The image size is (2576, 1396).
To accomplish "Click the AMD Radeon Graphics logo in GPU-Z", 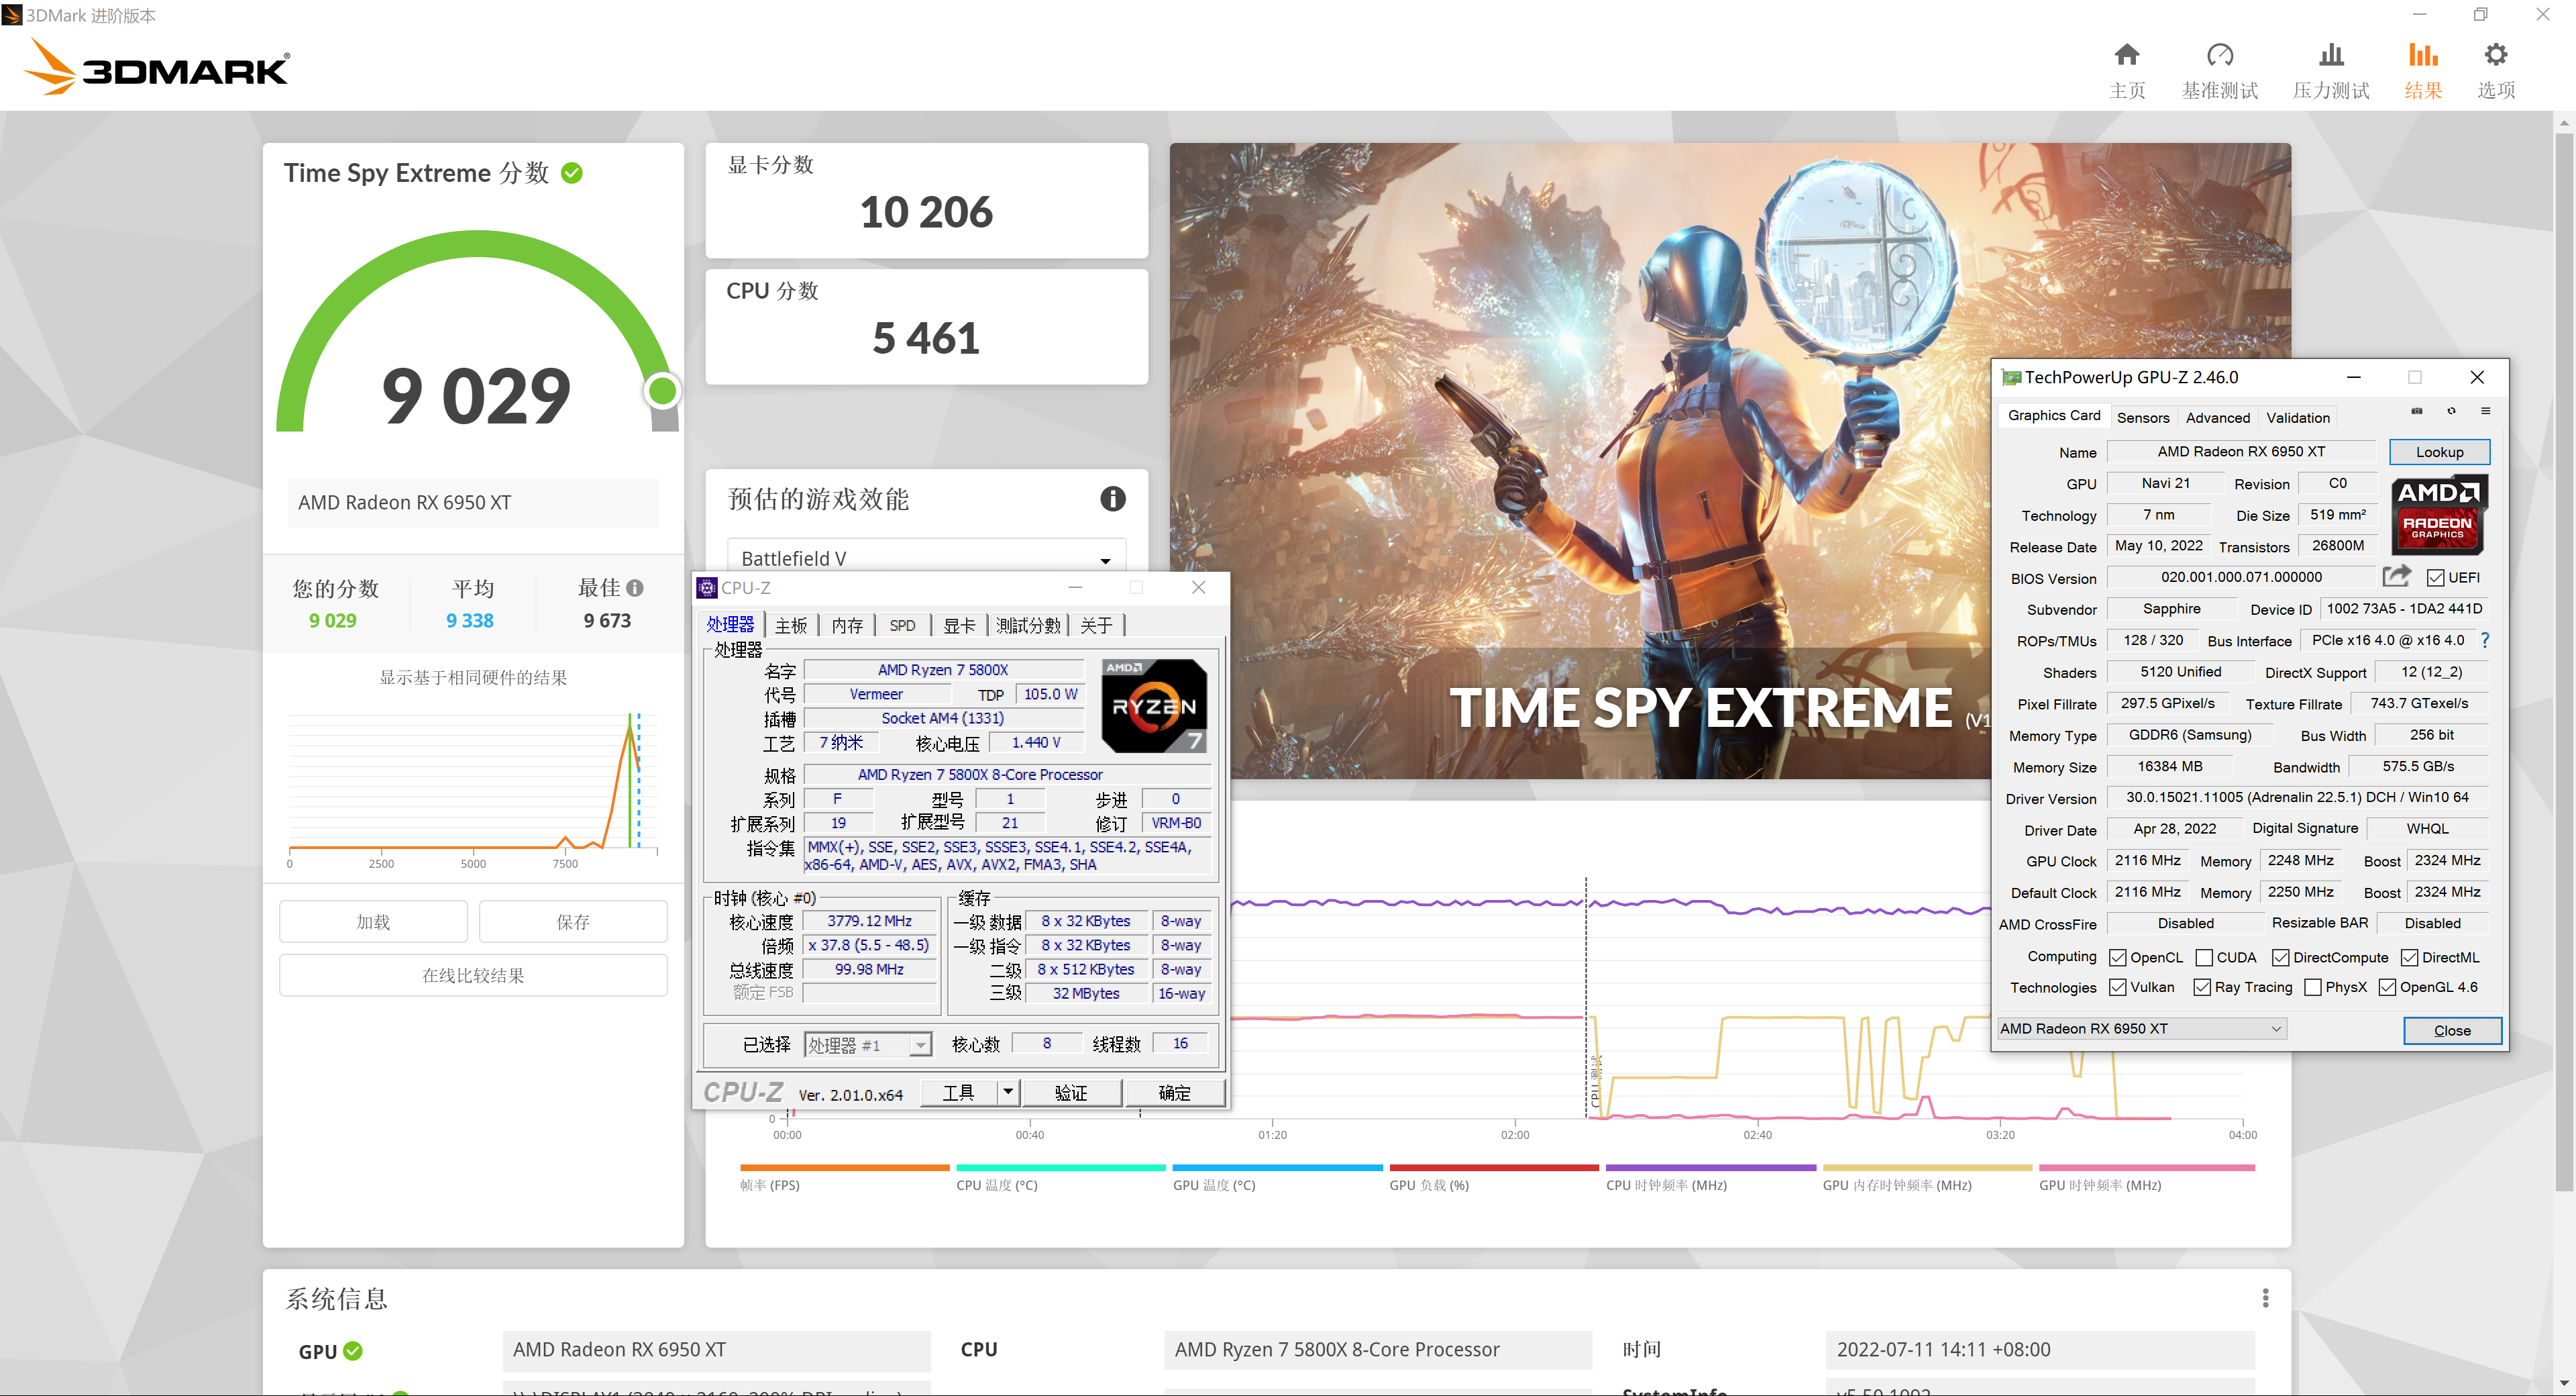I will click(2439, 514).
